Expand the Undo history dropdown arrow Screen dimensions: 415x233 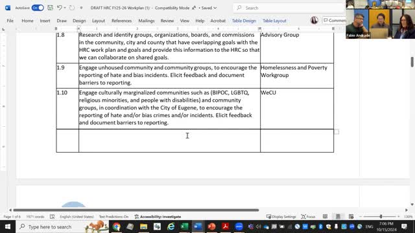65,8
